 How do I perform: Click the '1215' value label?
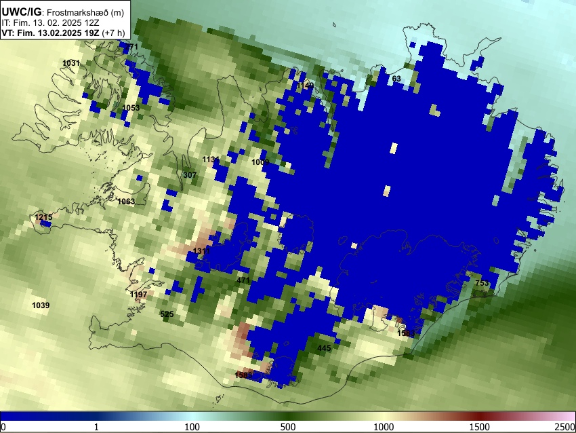pyautogui.click(x=44, y=217)
